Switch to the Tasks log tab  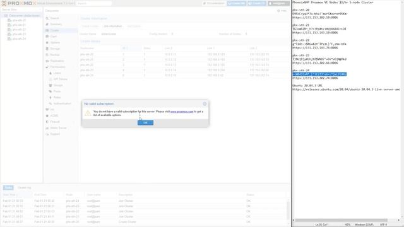click(8, 188)
